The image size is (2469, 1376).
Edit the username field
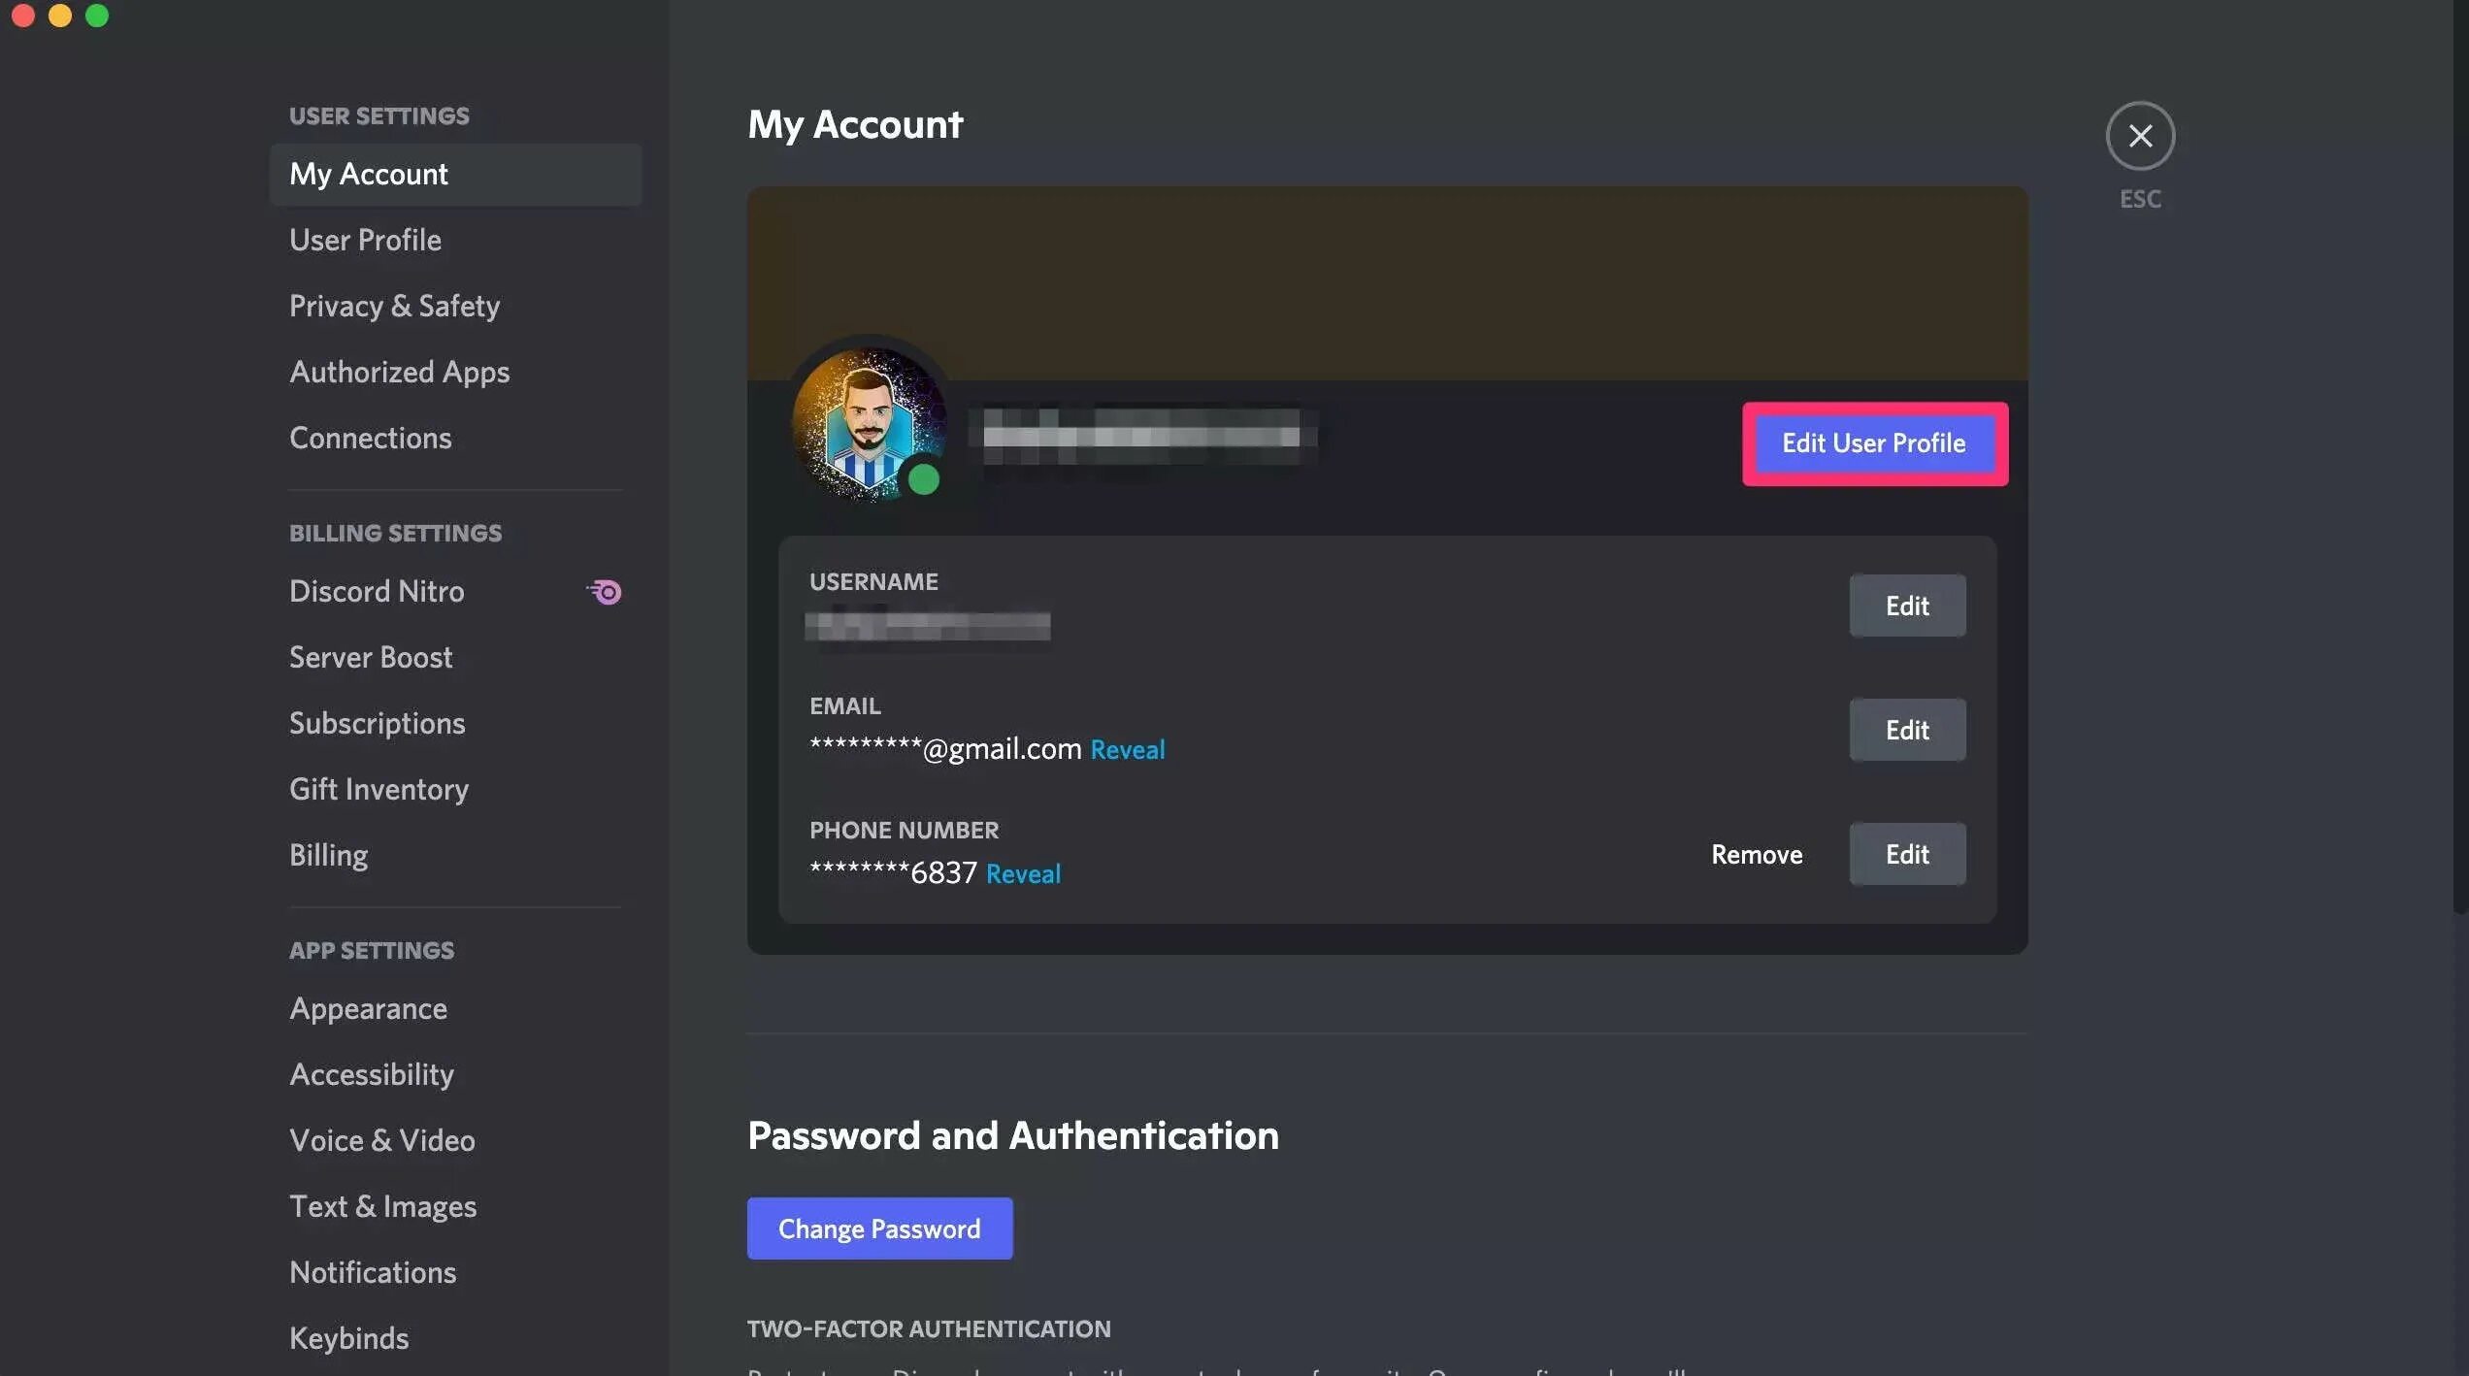[1906, 606]
